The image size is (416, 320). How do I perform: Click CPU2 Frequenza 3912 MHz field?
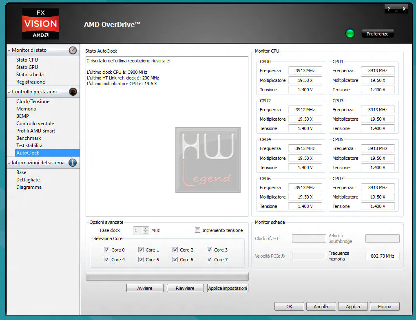(x=305, y=110)
